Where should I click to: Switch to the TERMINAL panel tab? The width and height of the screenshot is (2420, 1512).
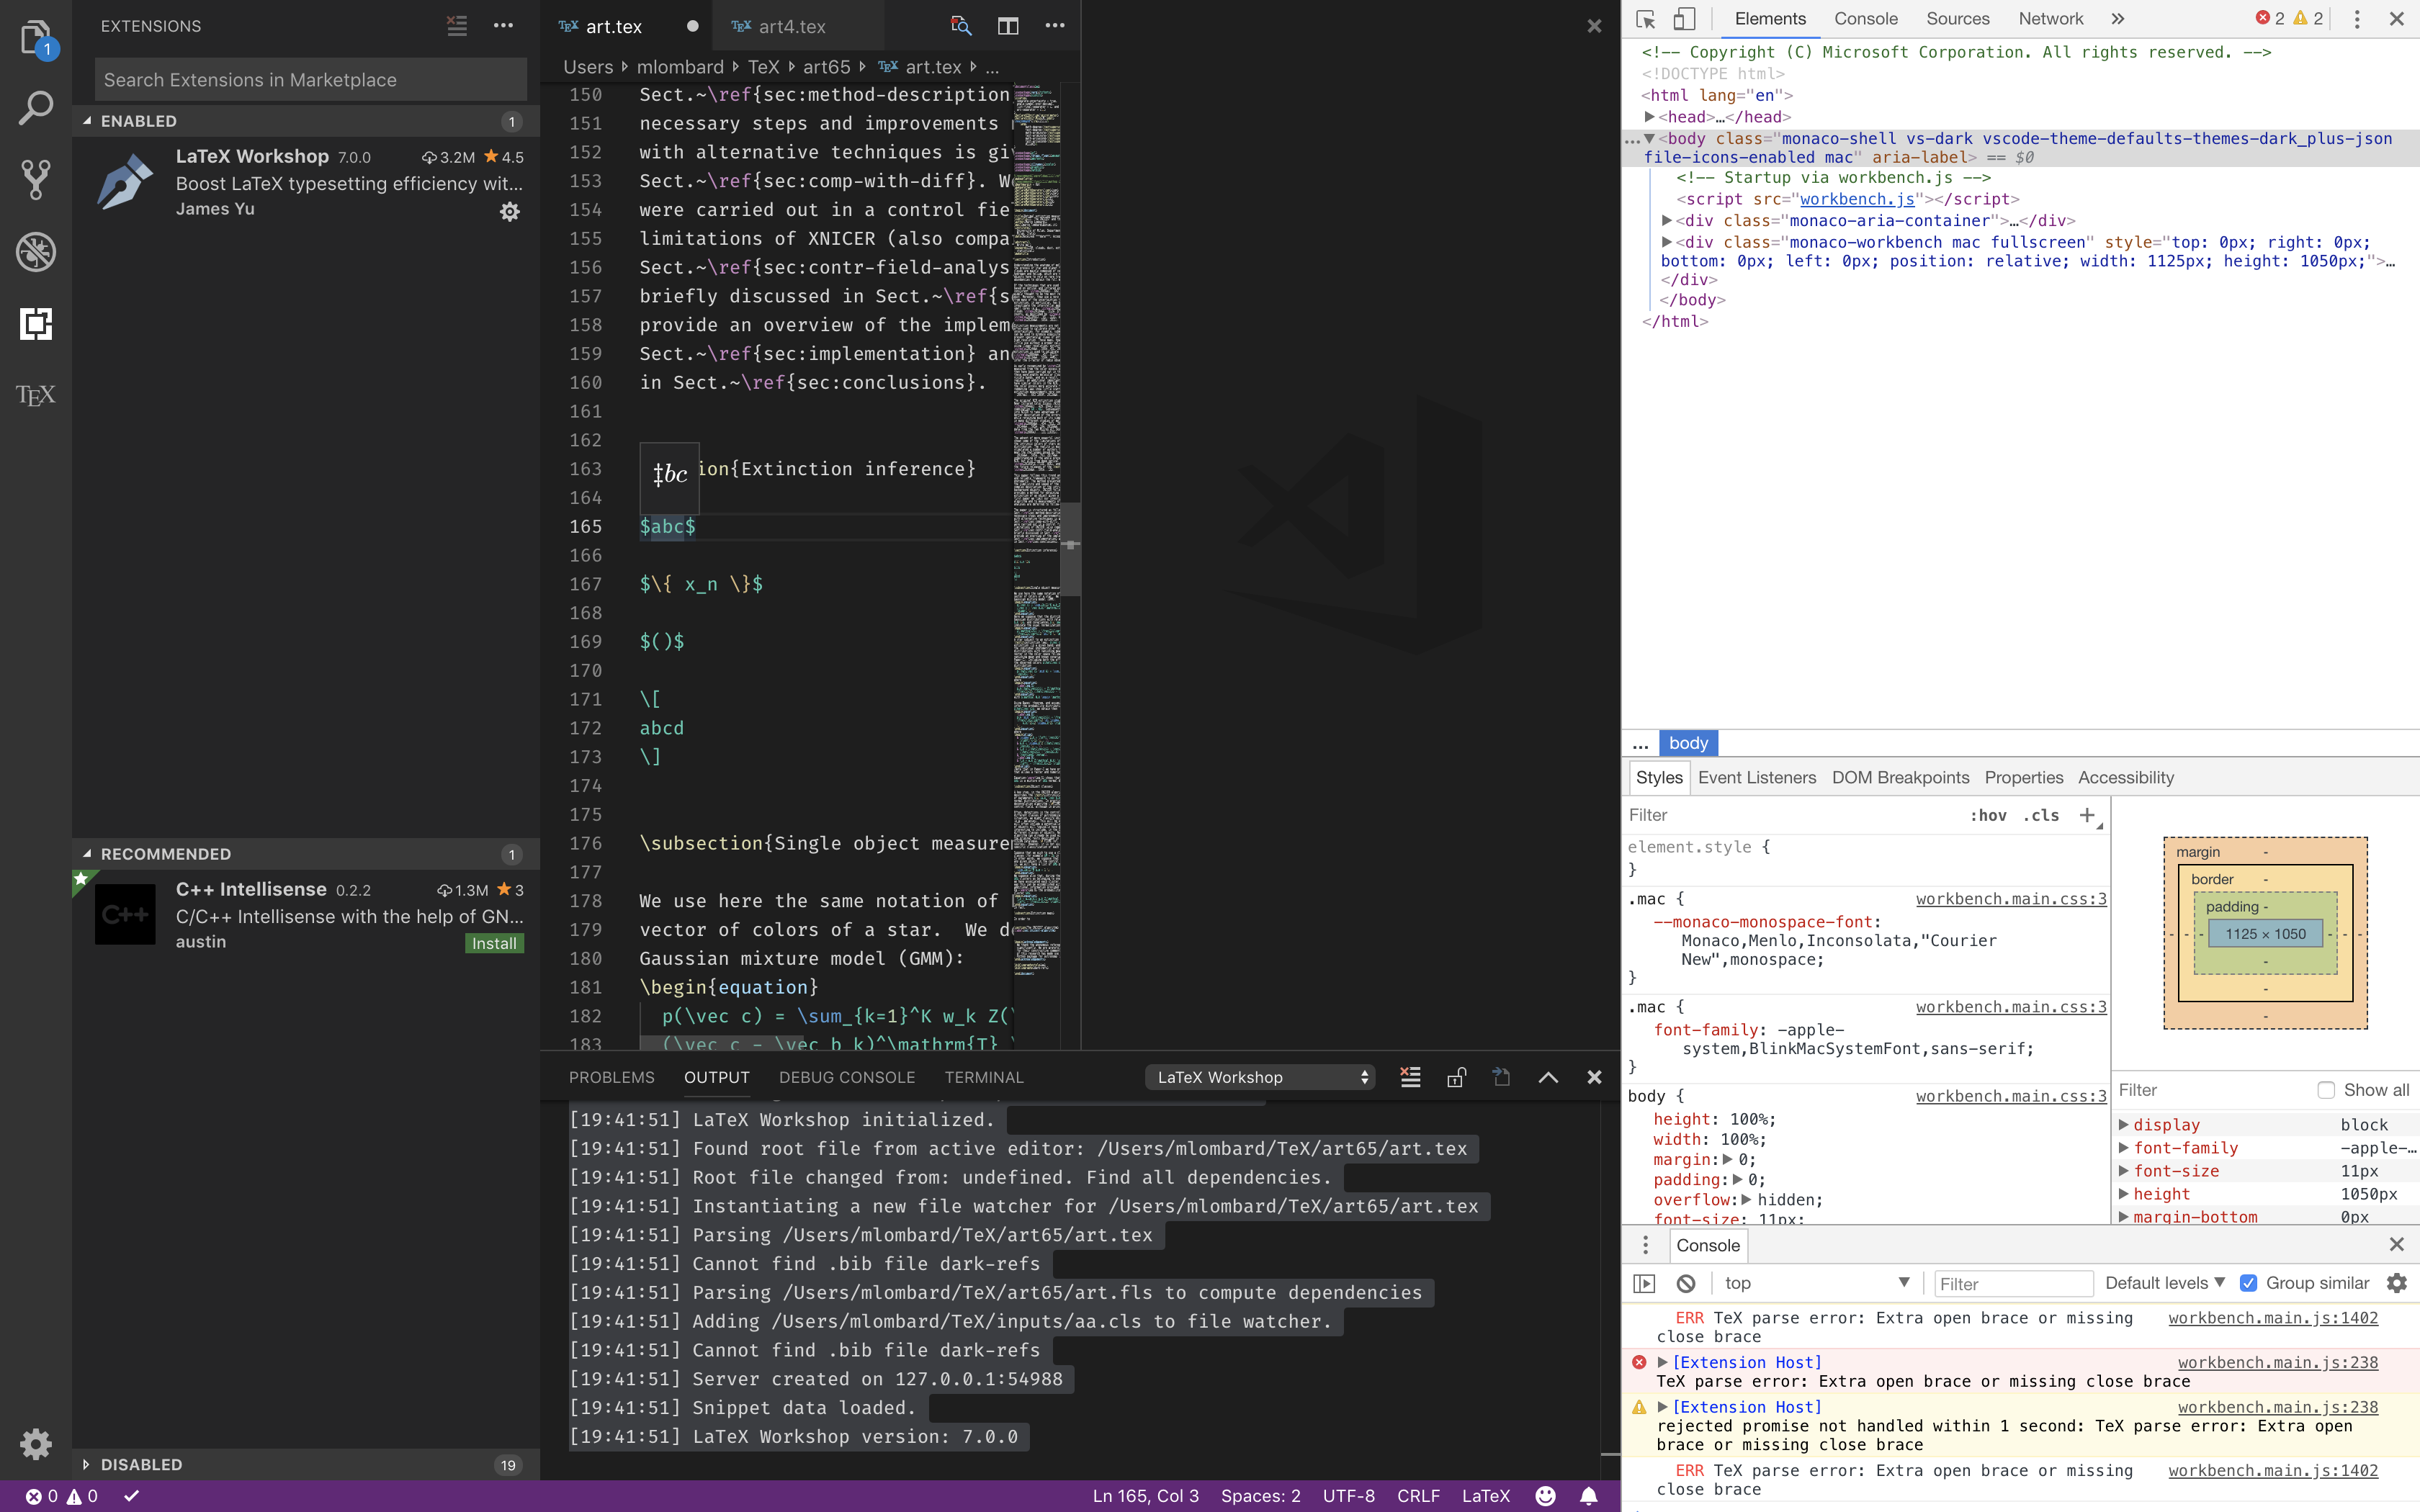coord(983,1077)
